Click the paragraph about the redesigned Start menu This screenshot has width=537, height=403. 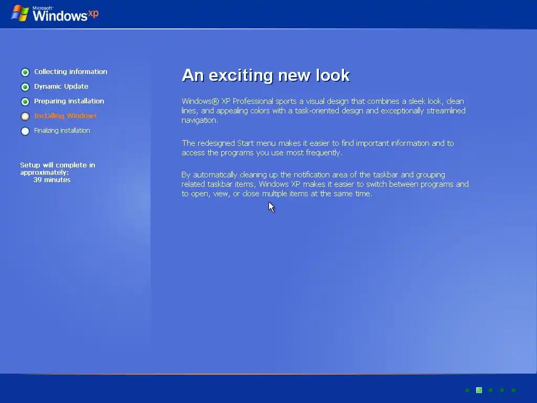tap(317, 147)
